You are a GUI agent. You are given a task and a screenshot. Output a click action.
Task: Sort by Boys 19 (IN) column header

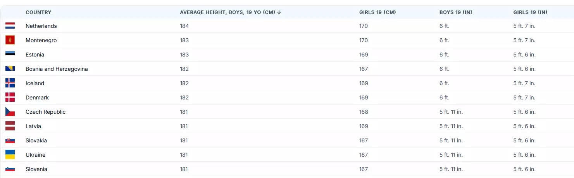456,12
